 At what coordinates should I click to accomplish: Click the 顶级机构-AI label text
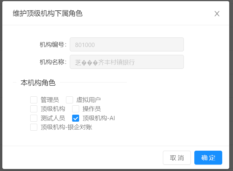[x=99, y=118]
